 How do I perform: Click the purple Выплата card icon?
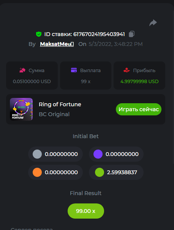[x=74, y=70]
